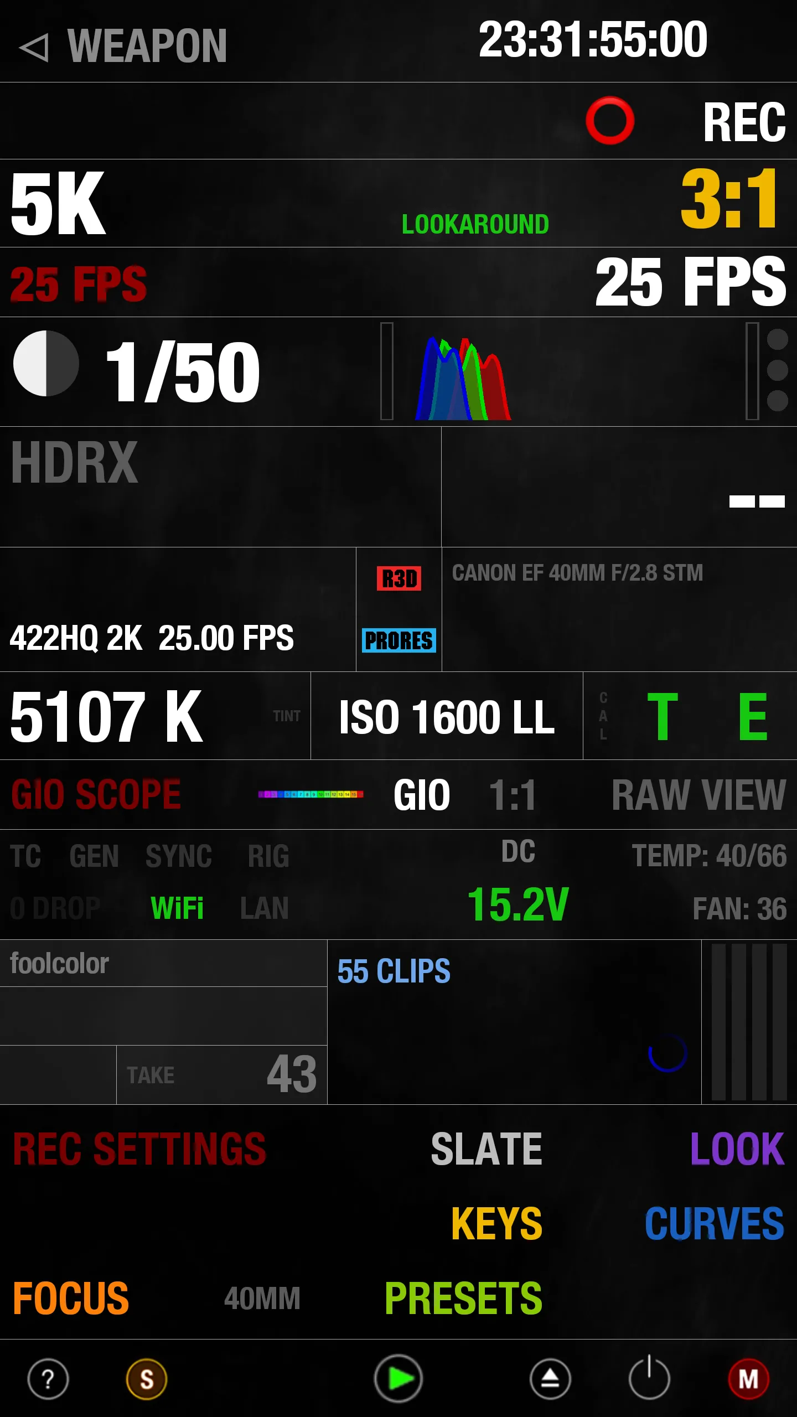Tap the green T indicator

[x=663, y=716]
